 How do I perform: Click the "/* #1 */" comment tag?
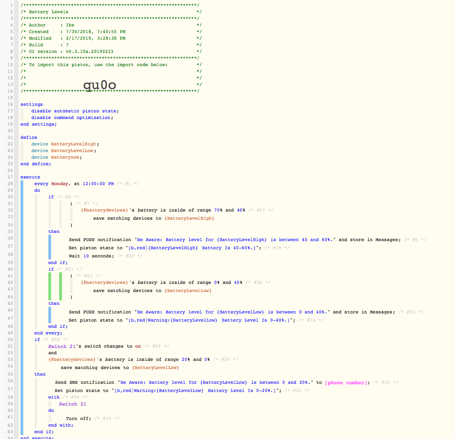point(128,184)
